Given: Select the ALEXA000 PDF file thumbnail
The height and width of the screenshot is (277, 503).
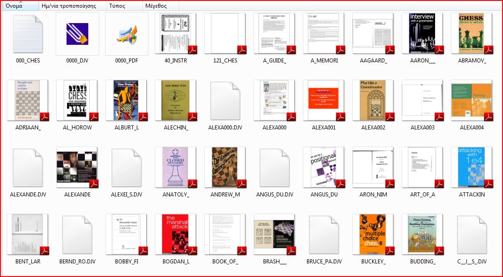Looking at the screenshot, I should [275, 100].
